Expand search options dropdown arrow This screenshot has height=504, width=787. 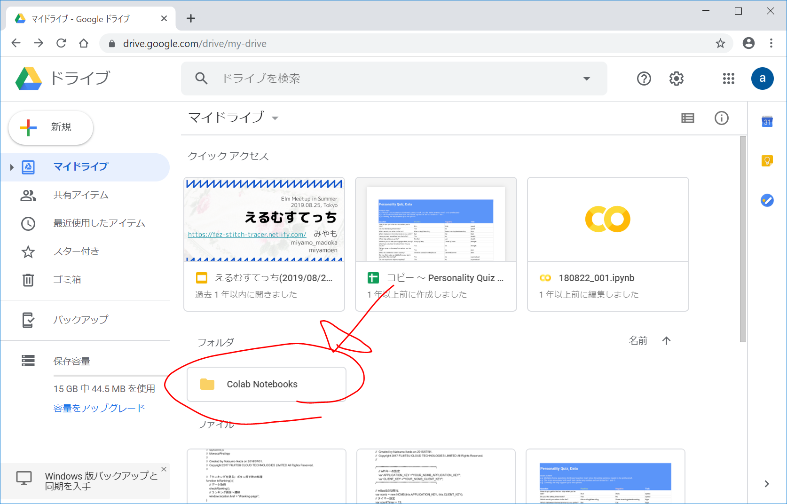pyautogui.click(x=586, y=79)
